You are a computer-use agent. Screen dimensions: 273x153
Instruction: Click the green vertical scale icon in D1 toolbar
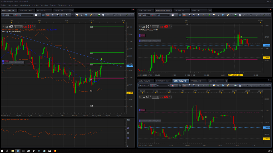[73, 15]
